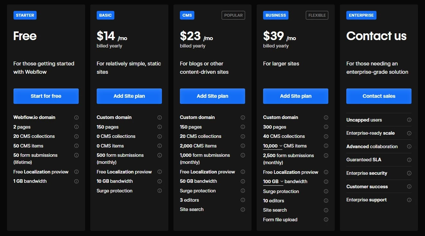Click the $23 /mo price text
Image resolution: width=425 pixels, height=236 pixels.
coord(196,36)
